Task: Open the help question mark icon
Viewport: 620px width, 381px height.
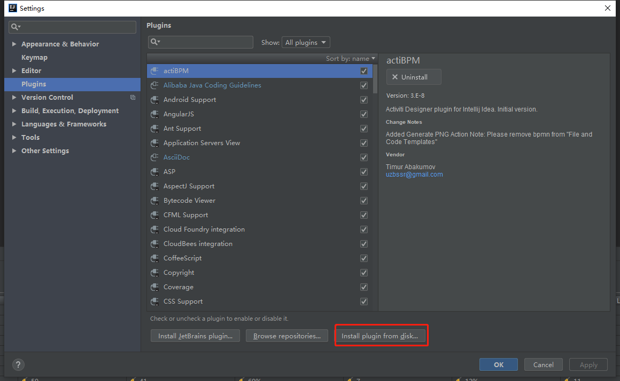Action: (x=18, y=365)
